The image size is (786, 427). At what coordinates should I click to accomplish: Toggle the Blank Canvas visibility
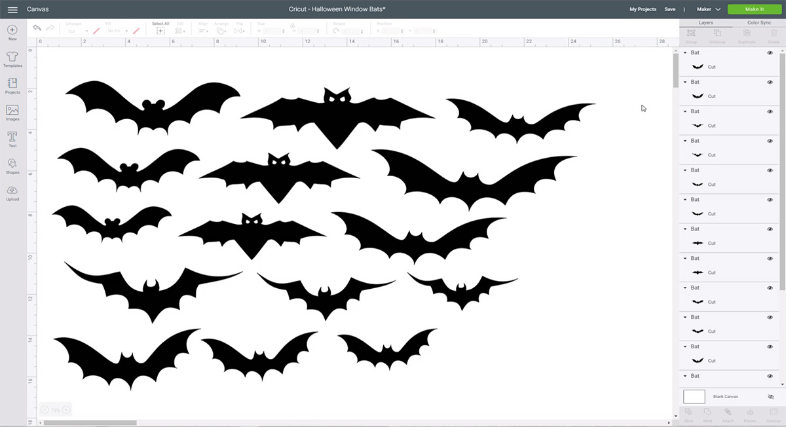[x=772, y=397]
